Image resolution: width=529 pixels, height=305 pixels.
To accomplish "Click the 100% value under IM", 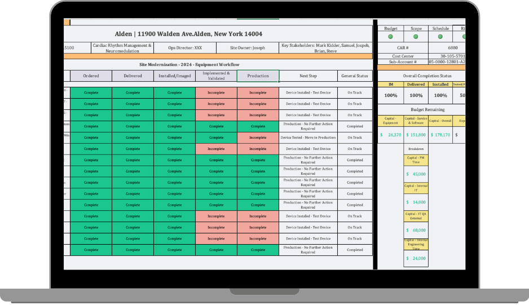I will click(x=391, y=95).
